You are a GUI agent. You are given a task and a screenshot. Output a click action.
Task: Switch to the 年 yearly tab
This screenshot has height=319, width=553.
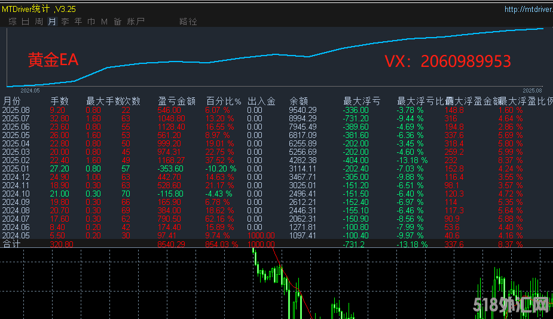(78, 22)
